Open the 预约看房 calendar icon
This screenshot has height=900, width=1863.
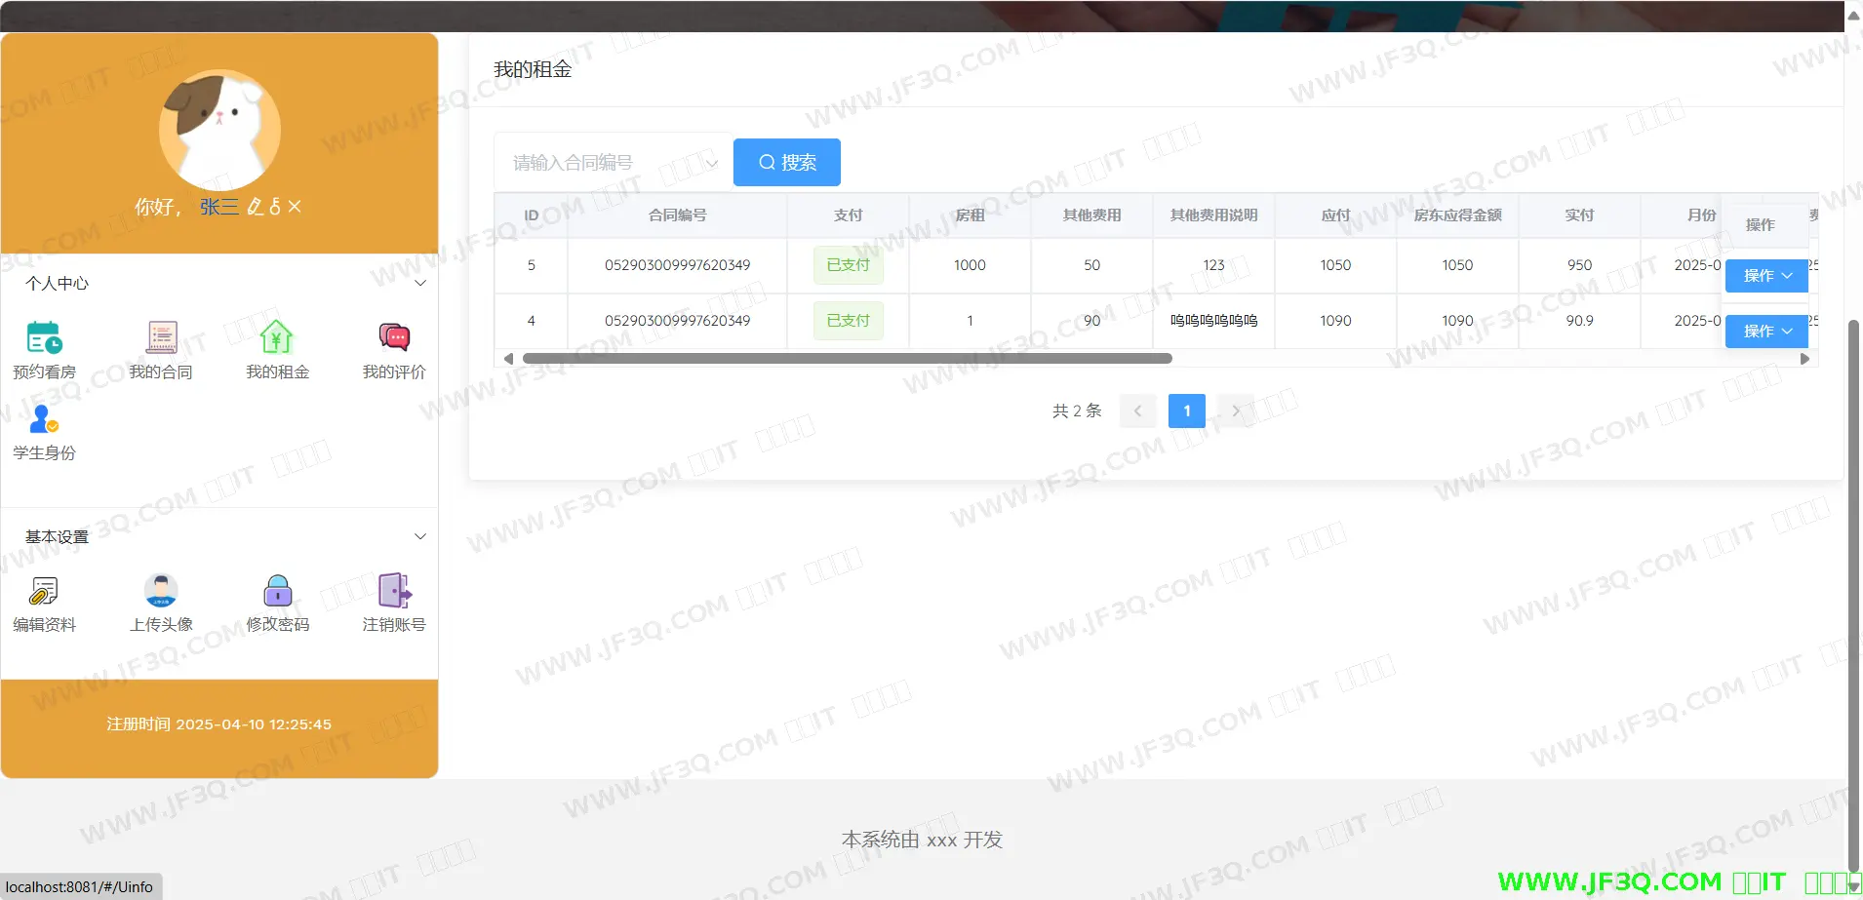pos(44,337)
